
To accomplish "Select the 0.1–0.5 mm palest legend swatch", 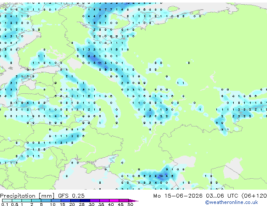I will (7, 201).
